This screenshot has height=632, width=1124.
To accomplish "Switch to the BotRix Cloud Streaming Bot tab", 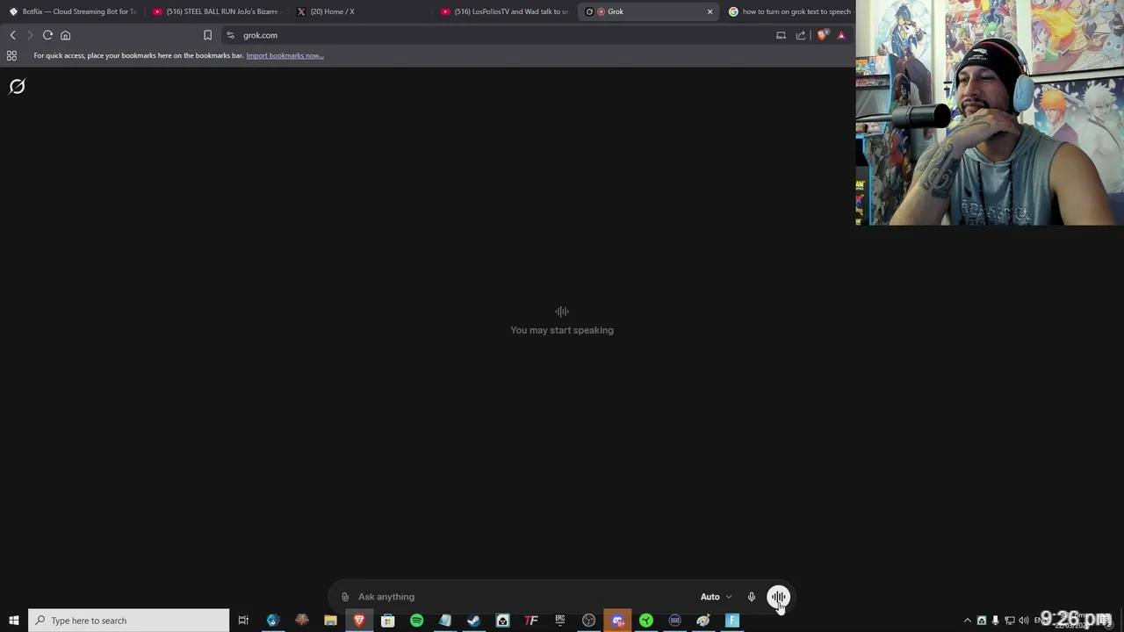I will [73, 11].
